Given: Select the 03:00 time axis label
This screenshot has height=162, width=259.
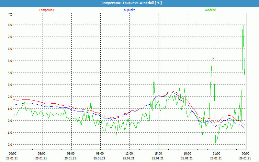Looking at the screenshot, I should tap(42, 154).
